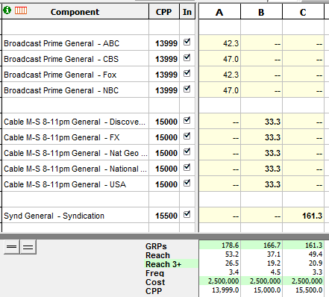The height and width of the screenshot is (297, 329).
Task: Select column A header
Action: coord(219,12)
